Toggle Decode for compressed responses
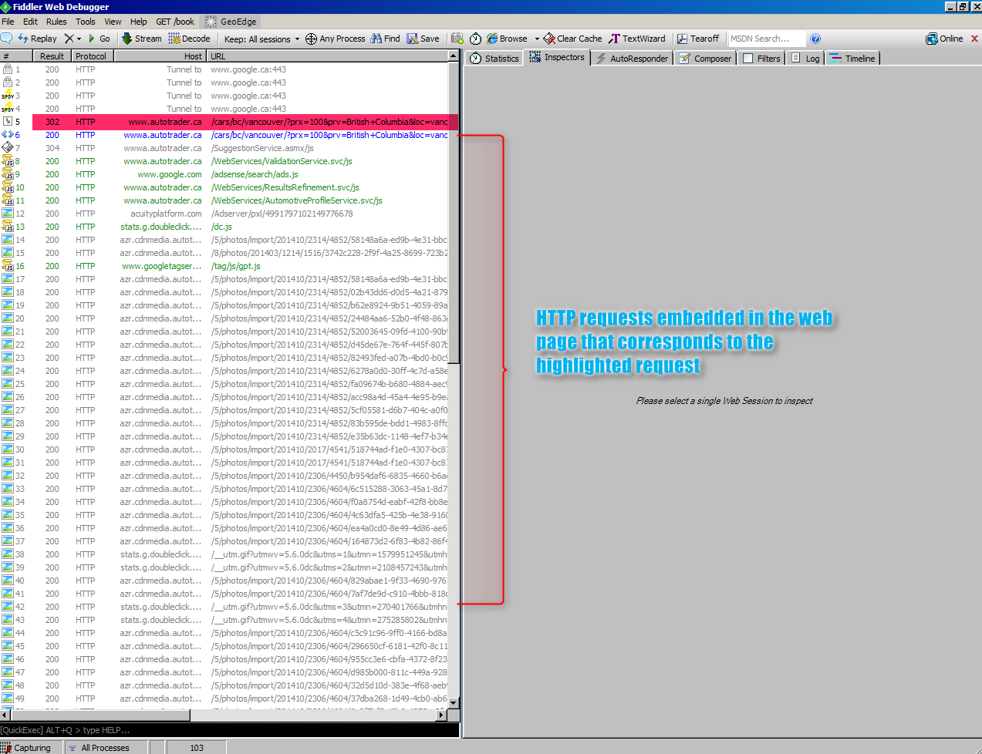Viewport: 982px width, 754px height. point(189,39)
